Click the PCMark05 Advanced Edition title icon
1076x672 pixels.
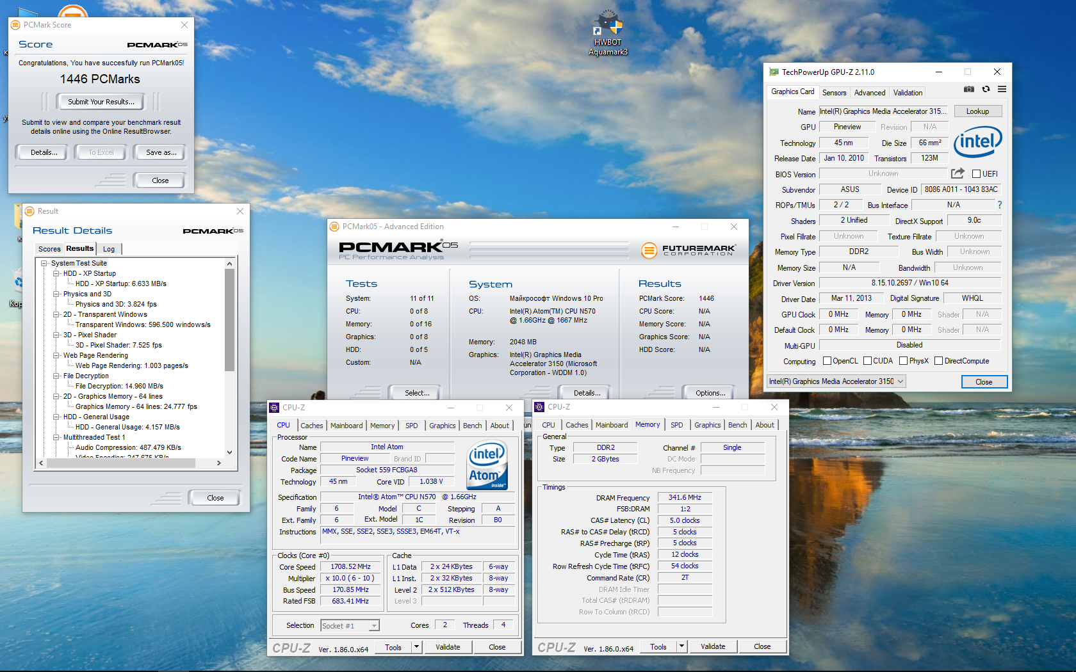[334, 227]
